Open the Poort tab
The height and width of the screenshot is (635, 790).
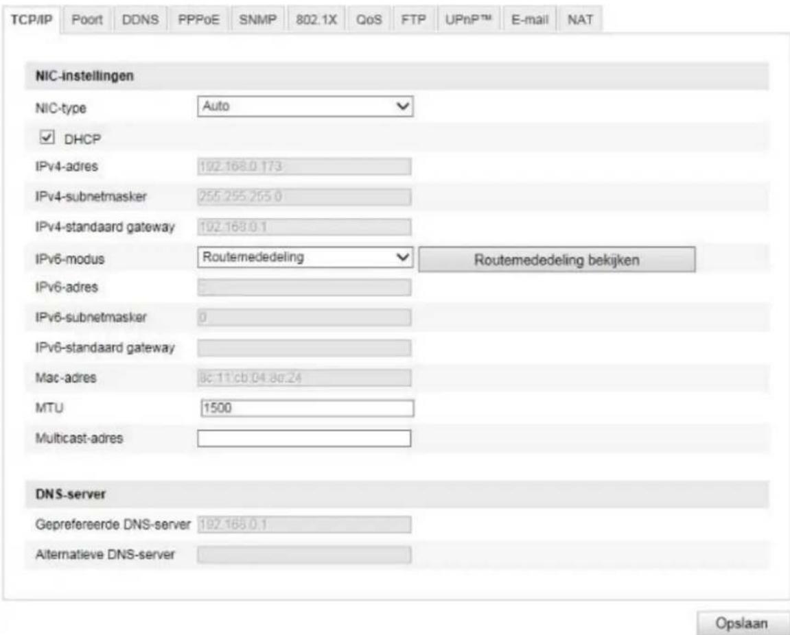[86, 20]
